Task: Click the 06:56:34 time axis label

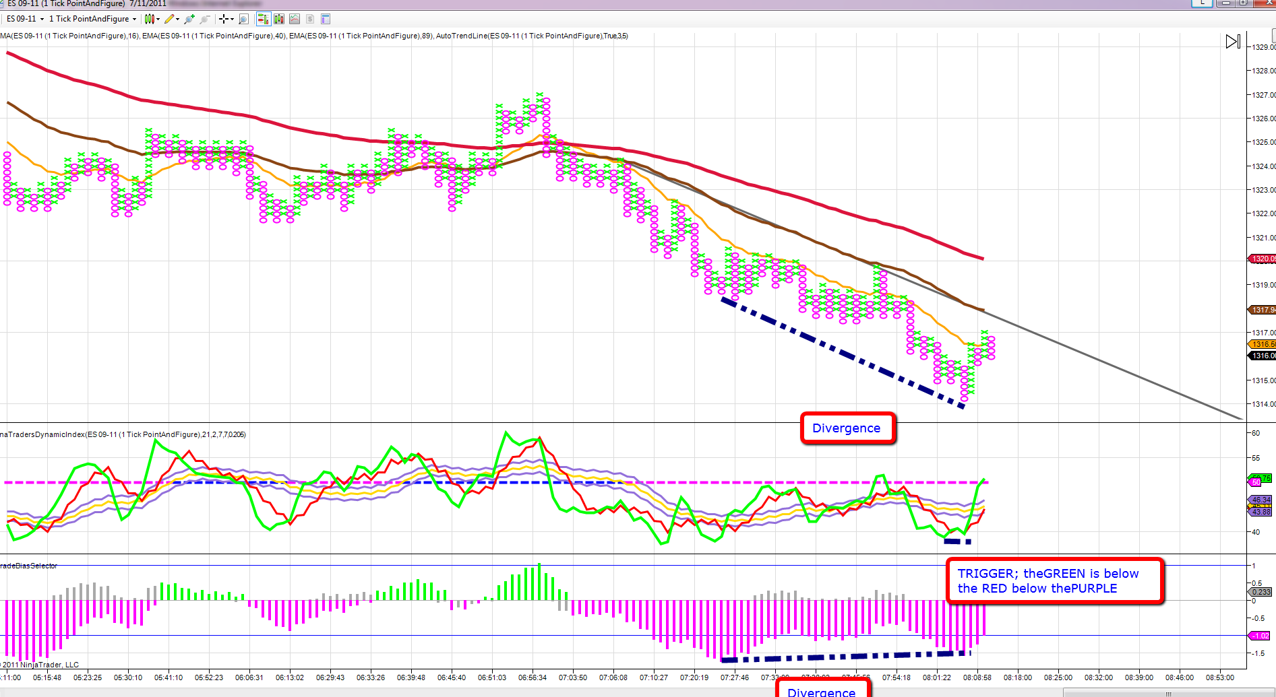Action: (533, 677)
